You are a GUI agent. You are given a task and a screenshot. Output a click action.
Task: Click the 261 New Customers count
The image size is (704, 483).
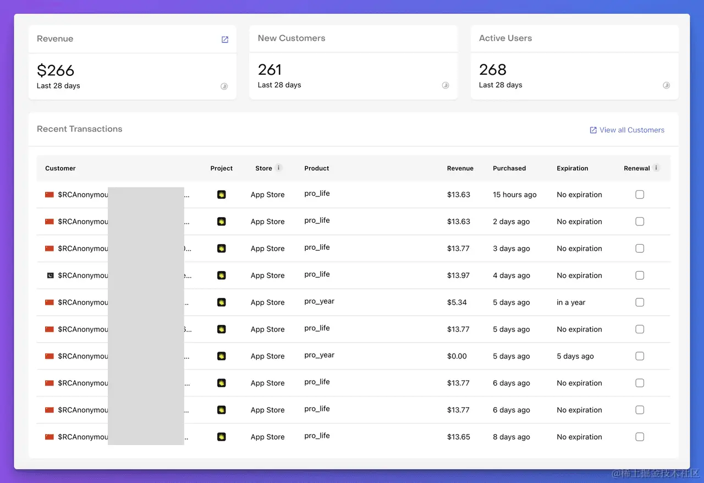(x=269, y=70)
